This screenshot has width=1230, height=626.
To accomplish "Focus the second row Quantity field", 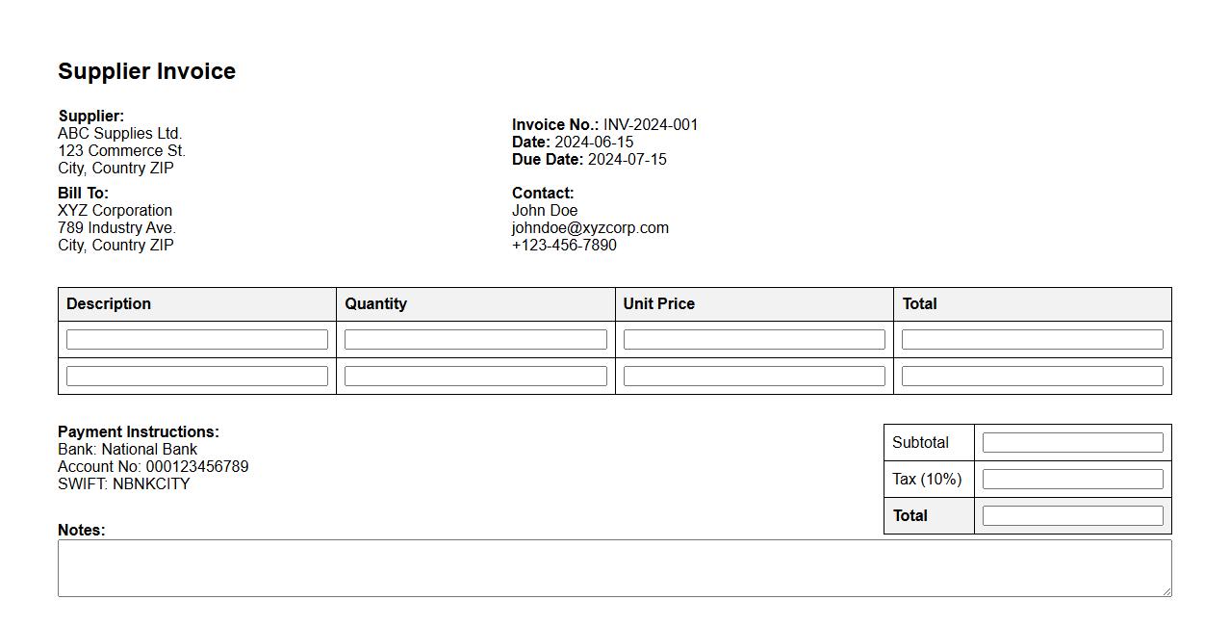I will (475, 377).
